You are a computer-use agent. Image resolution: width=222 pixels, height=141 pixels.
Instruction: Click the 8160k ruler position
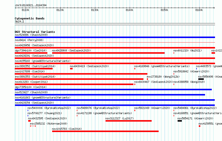tap(199, 10)
